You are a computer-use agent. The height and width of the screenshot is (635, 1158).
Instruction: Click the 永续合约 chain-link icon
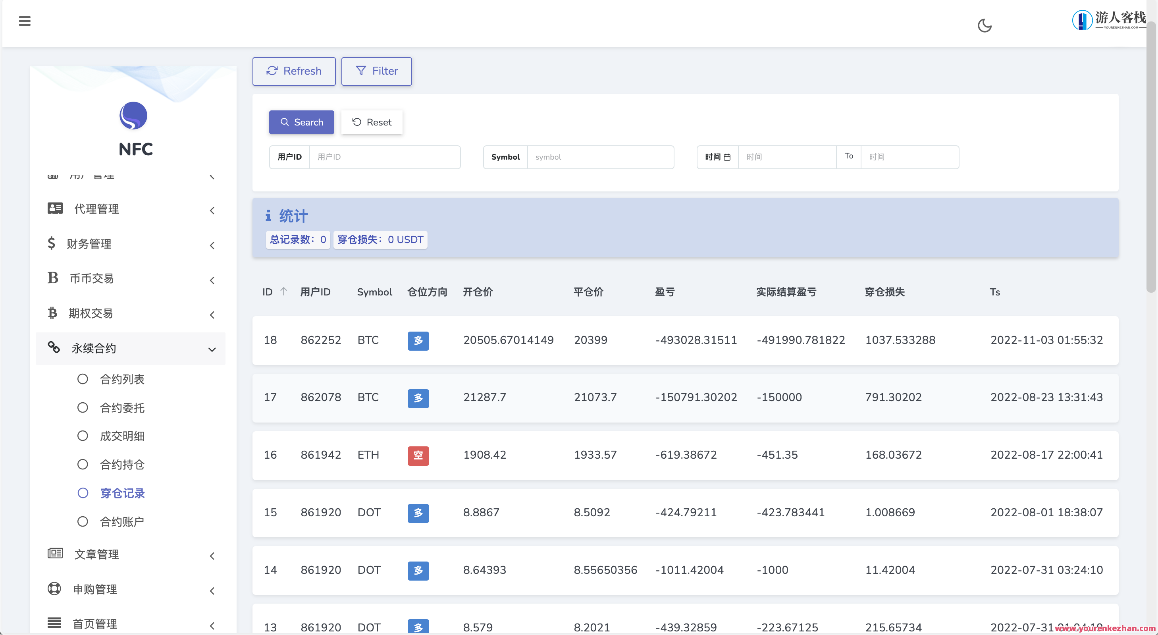54,347
